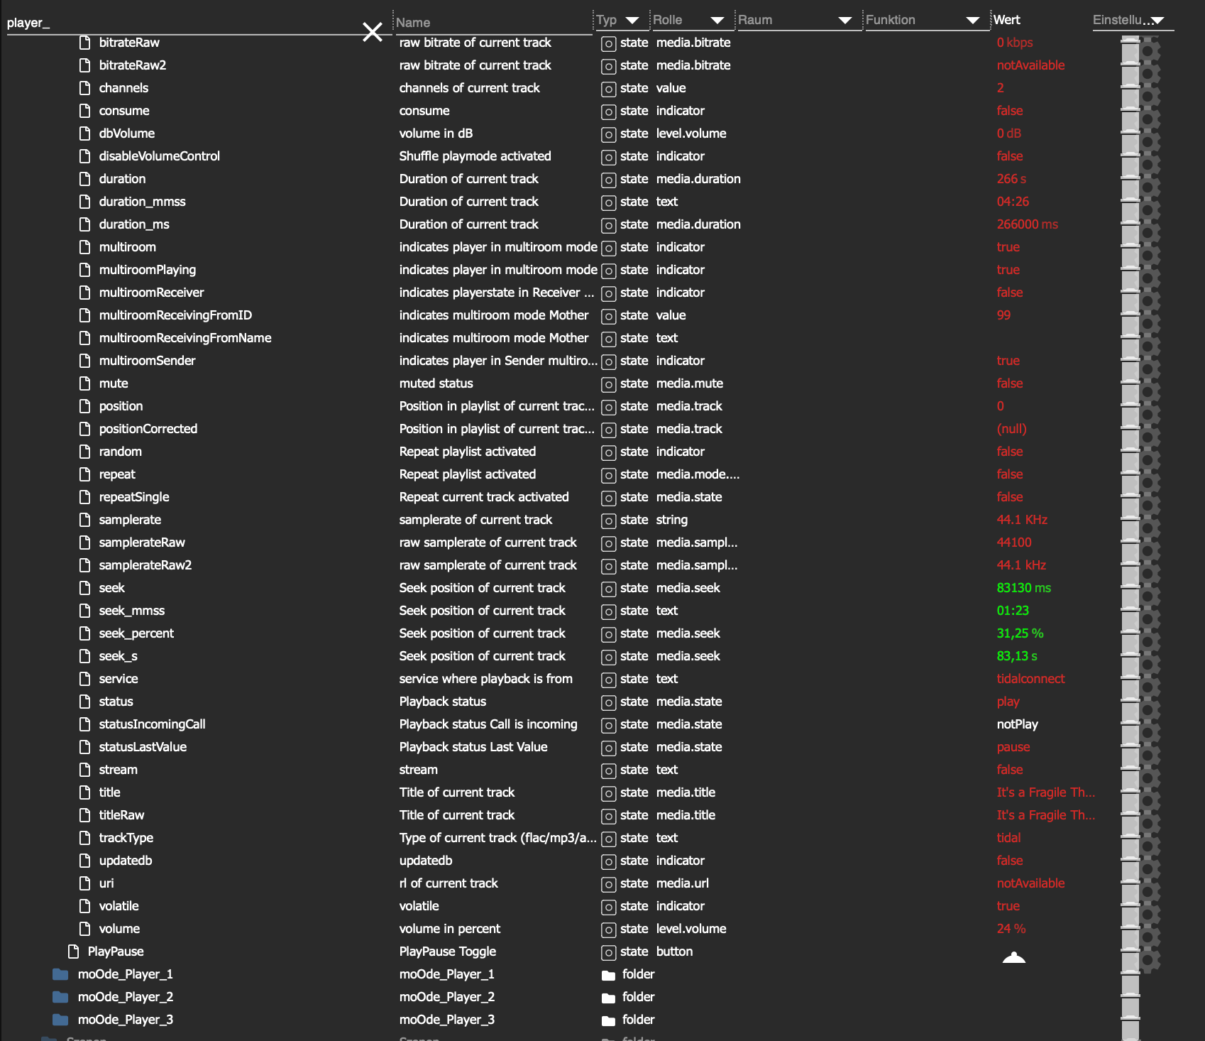The height and width of the screenshot is (1041, 1205).
Task: Click the state type icon in service row
Action: pyautogui.click(x=608, y=680)
